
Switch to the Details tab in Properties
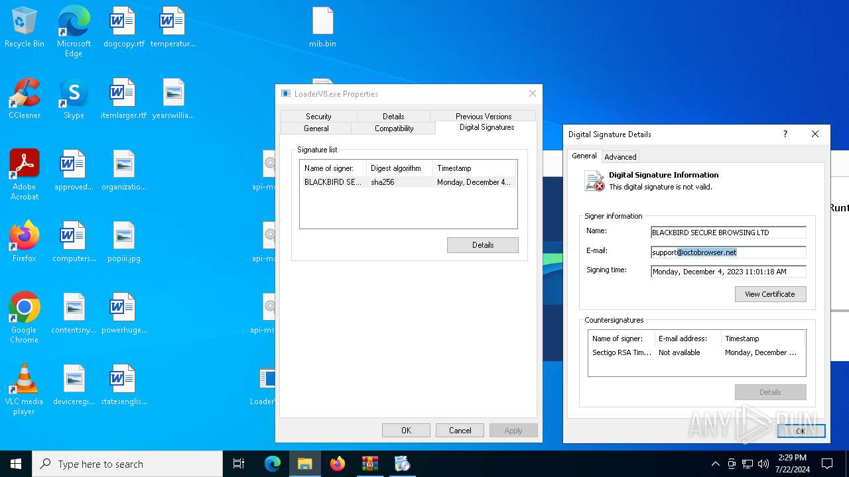(x=393, y=117)
